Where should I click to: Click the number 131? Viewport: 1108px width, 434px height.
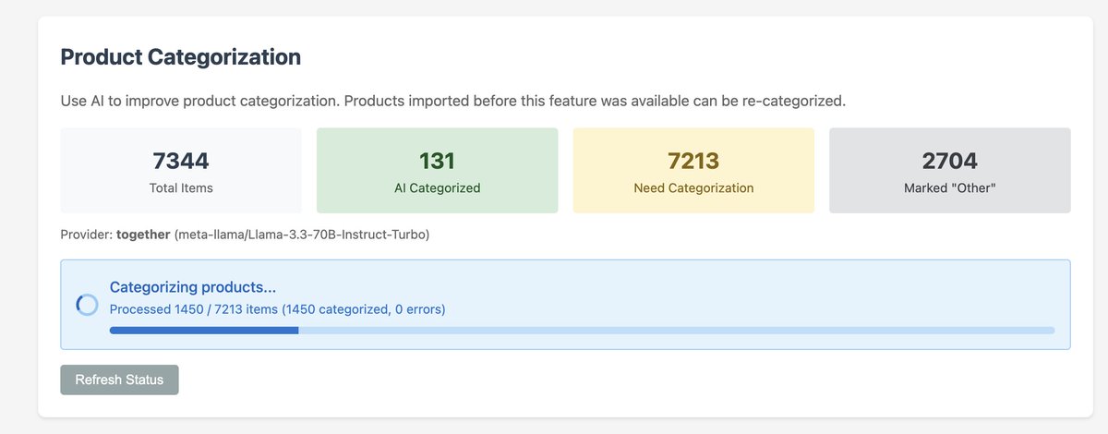(437, 161)
